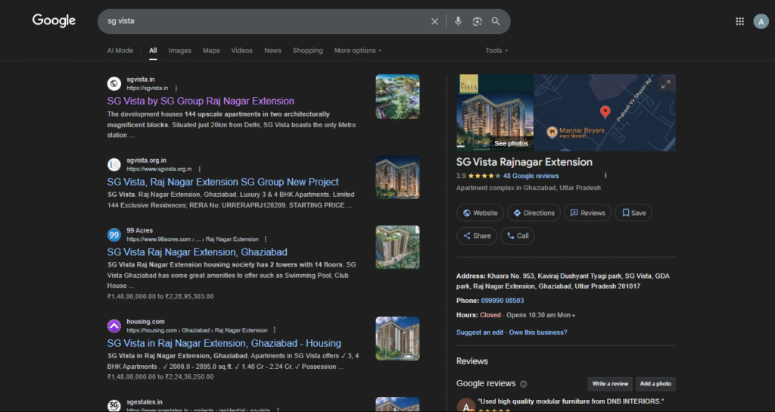Open the Google apps grid
775x412 pixels.
click(x=739, y=21)
